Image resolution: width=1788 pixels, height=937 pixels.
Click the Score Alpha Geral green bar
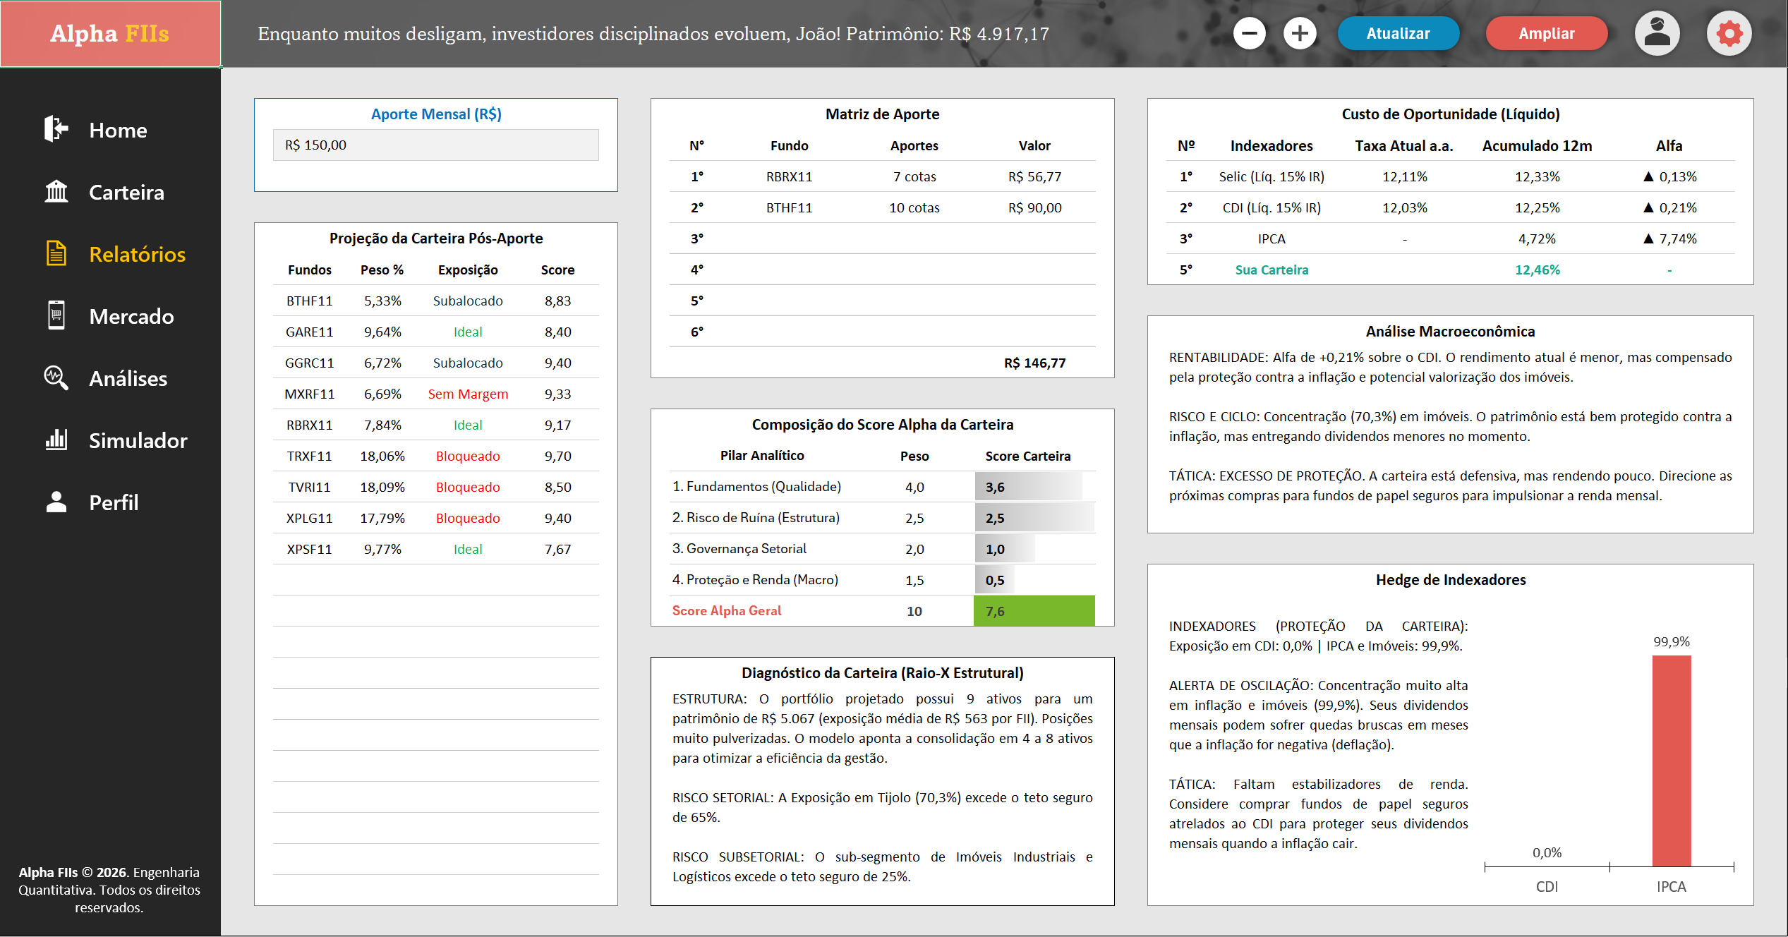(1034, 611)
